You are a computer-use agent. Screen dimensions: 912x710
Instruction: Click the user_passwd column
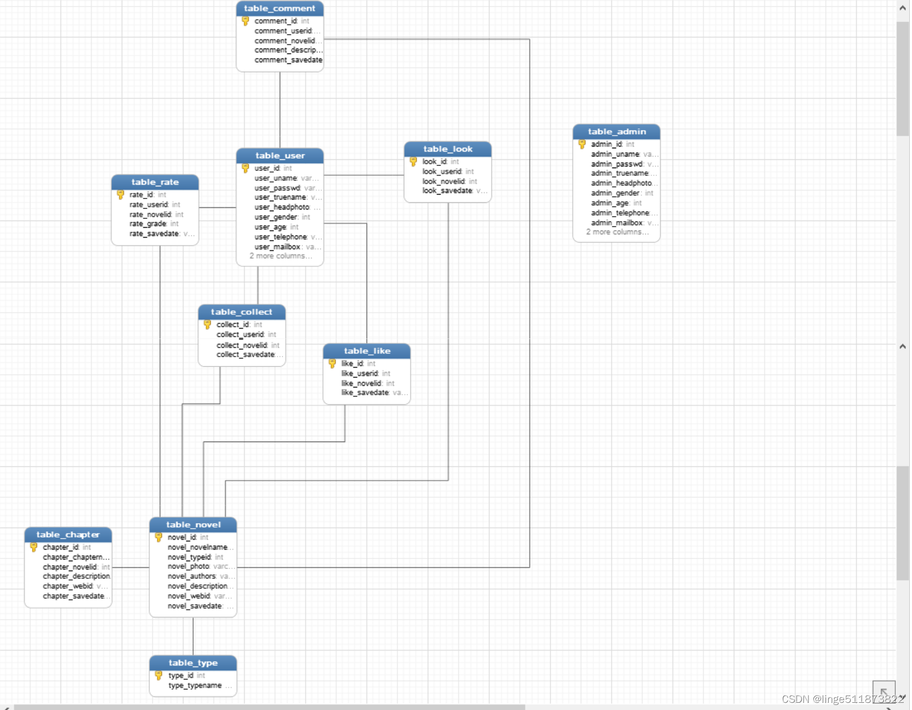click(287, 188)
